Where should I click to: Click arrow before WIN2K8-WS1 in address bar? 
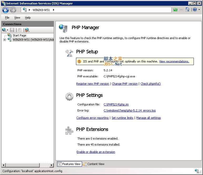click(x=29, y=10)
